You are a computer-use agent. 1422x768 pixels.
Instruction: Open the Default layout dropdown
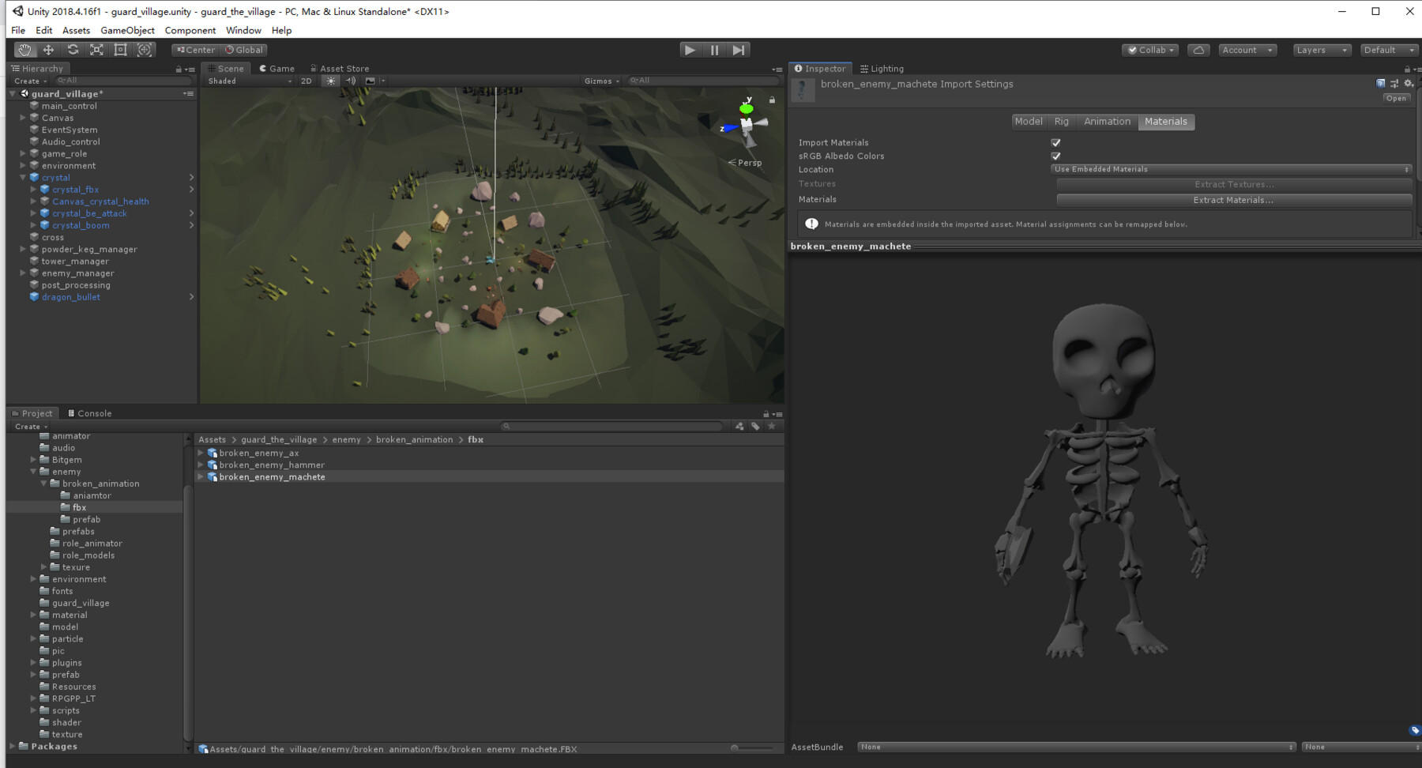pos(1390,50)
